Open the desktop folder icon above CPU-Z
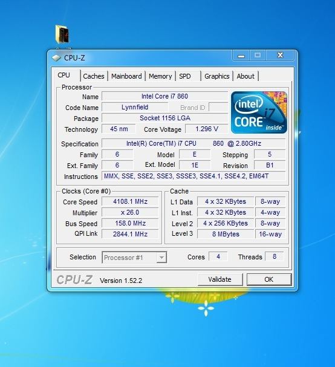 coord(62,34)
